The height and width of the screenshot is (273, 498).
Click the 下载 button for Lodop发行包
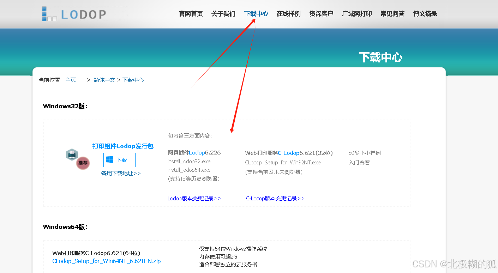(119, 160)
